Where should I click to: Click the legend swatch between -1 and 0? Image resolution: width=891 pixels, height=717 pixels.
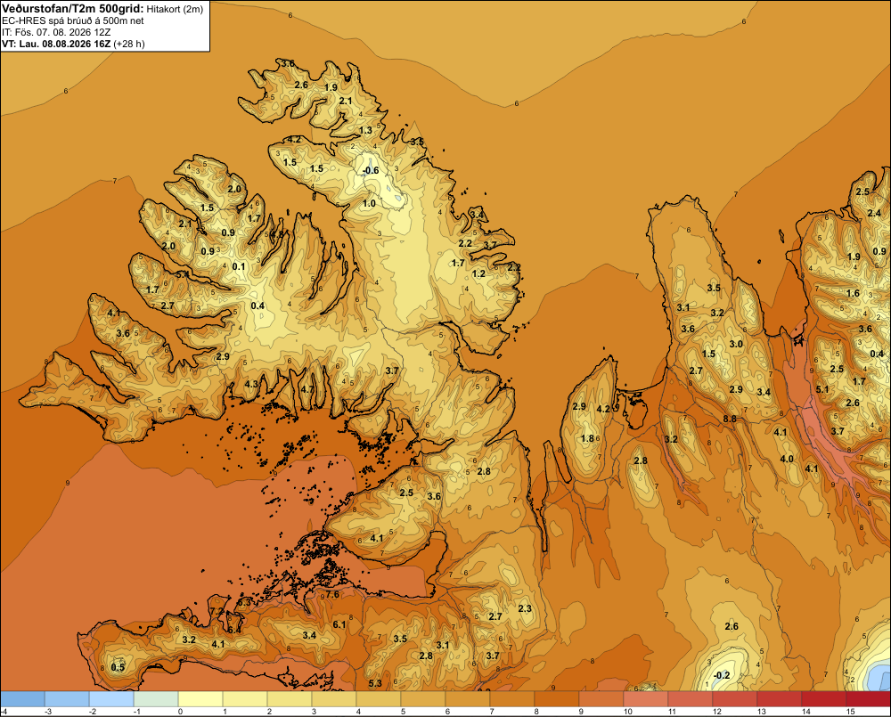tap(156, 699)
